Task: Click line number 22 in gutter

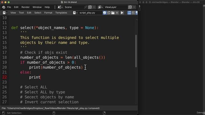Action: click(4, 77)
